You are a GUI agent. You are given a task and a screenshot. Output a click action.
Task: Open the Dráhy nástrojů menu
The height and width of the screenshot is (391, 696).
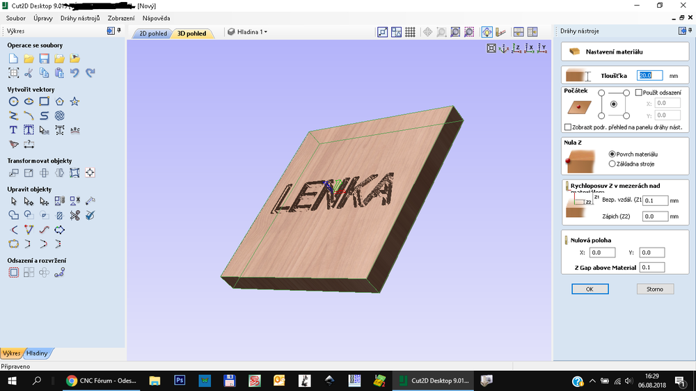pyautogui.click(x=80, y=18)
